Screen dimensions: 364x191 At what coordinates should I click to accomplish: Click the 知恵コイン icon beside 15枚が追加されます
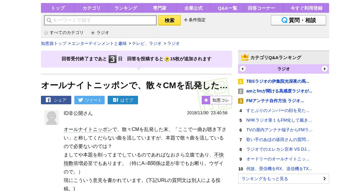pos(167,59)
